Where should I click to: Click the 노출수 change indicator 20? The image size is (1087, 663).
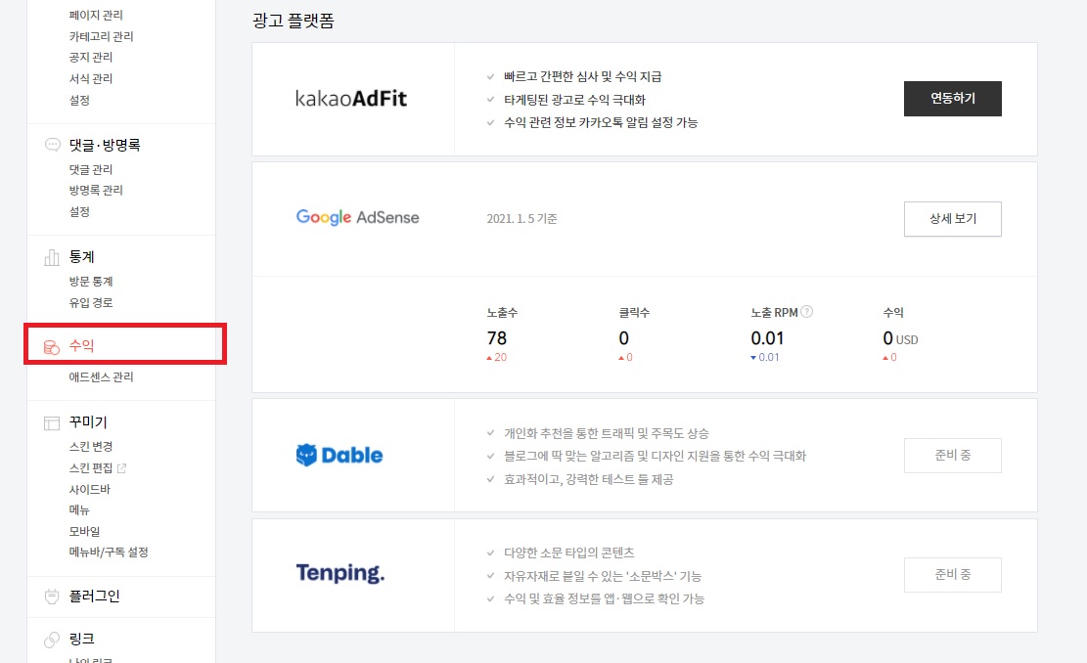click(496, 358)
